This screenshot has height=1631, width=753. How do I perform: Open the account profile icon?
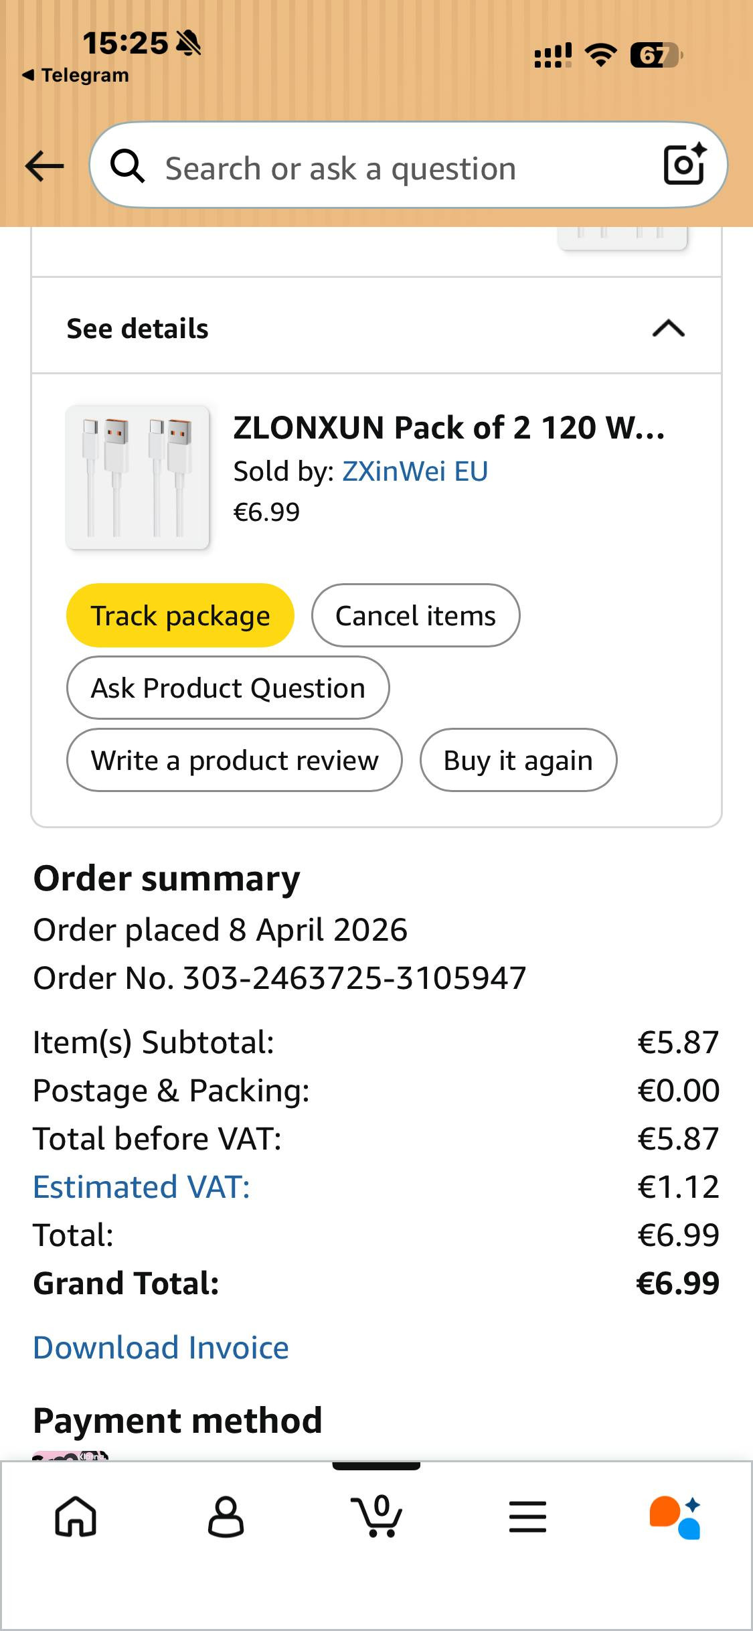[x=226, y=1516]
